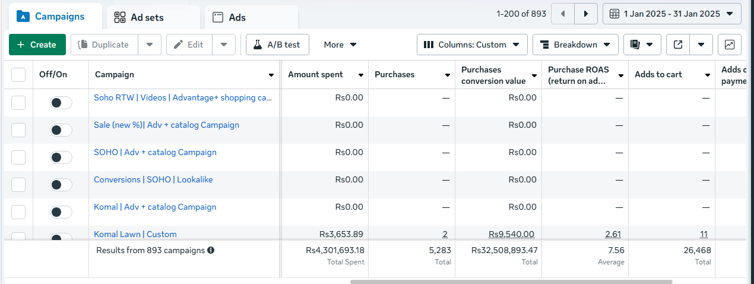
Task: Go to next page of campaigns
Action: 586,14
